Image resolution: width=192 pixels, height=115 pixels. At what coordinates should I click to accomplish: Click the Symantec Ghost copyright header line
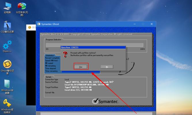pyautogui.click(x=87, y=34)
